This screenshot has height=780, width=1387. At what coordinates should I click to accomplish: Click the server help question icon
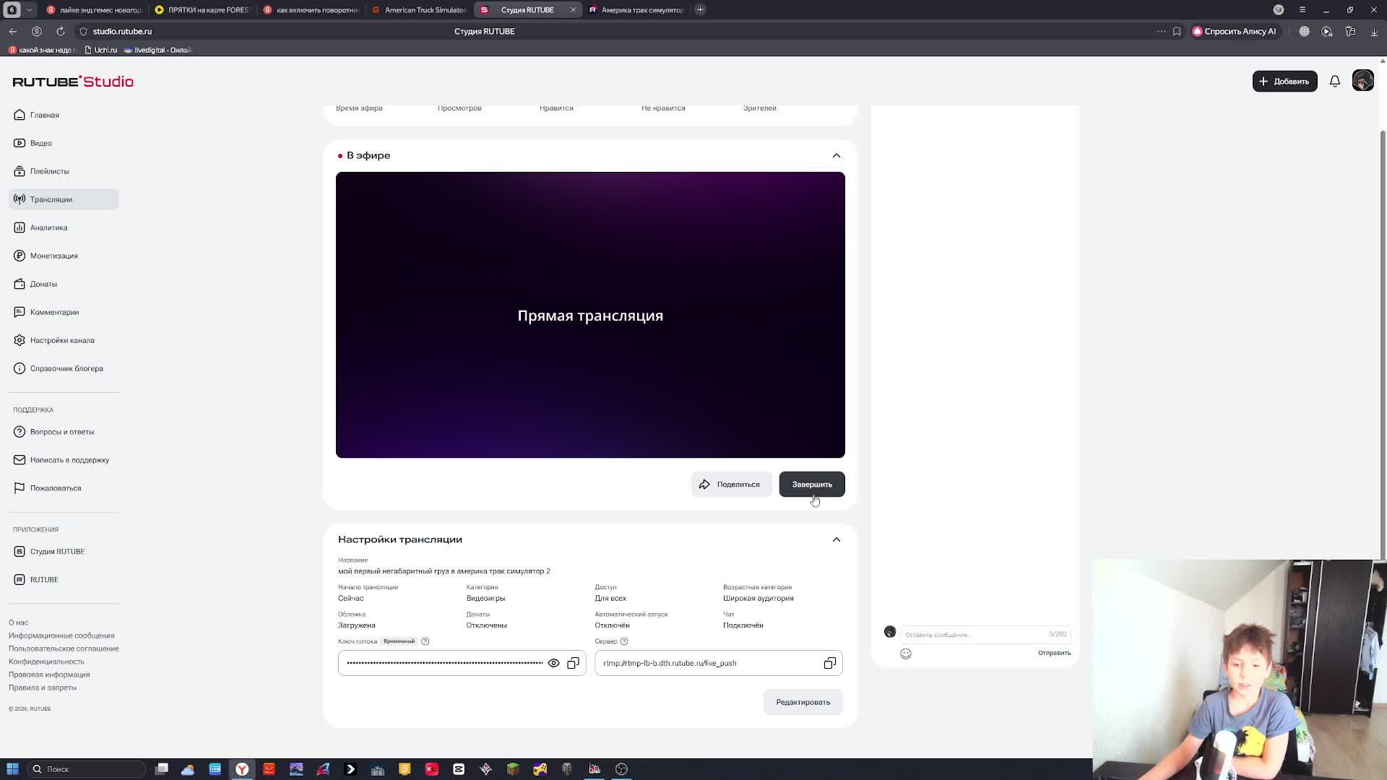tap(624, 641)
